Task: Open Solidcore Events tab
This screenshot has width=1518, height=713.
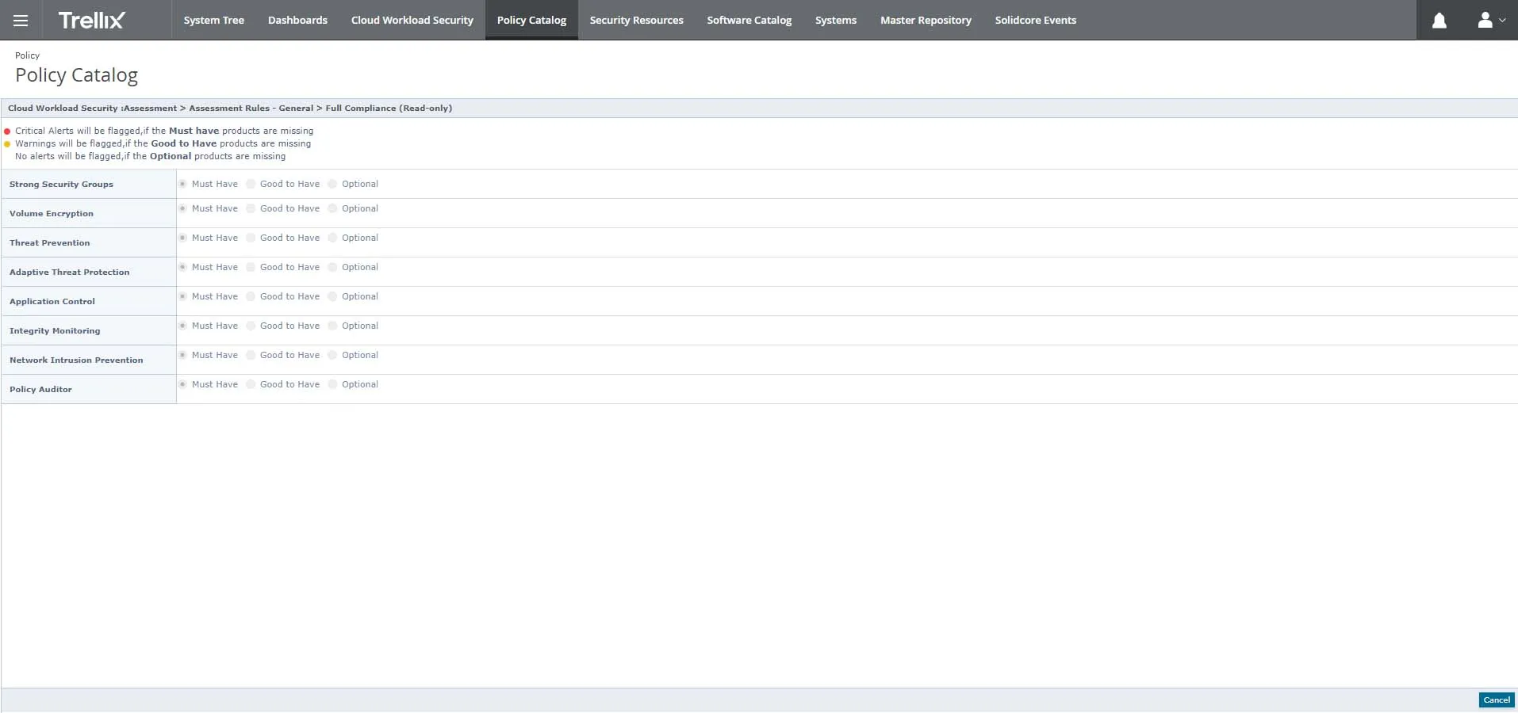Action: 1036,21
